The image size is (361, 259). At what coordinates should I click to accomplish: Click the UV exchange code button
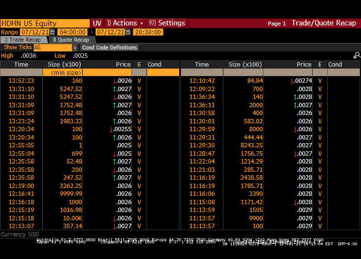(97, 23)
